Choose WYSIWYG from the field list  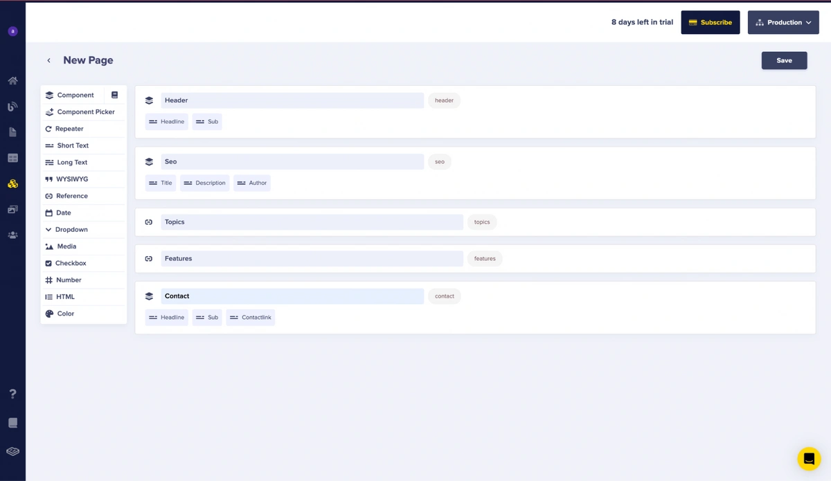click(71, 179)
